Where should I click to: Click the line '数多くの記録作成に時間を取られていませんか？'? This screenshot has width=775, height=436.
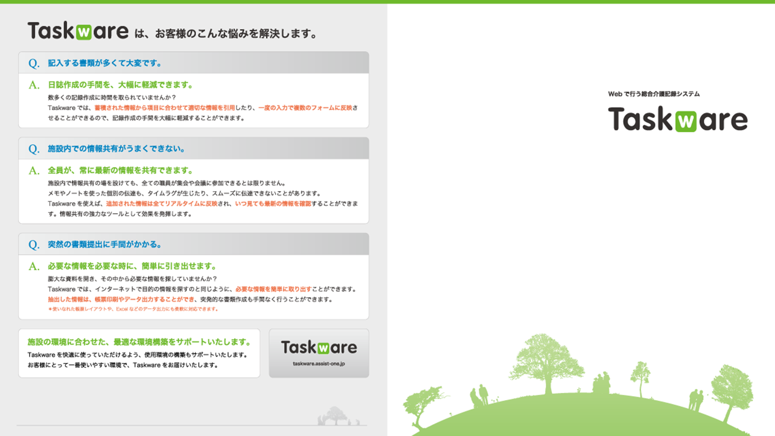(x=112, y=97)
